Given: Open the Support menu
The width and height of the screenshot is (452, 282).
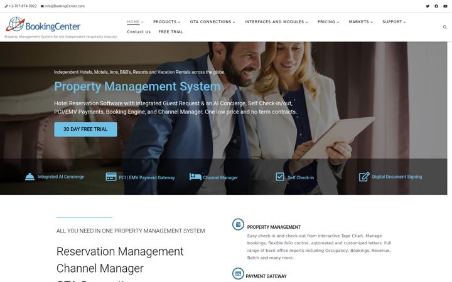Looking at the screenshot, I should tap(392, 22).
